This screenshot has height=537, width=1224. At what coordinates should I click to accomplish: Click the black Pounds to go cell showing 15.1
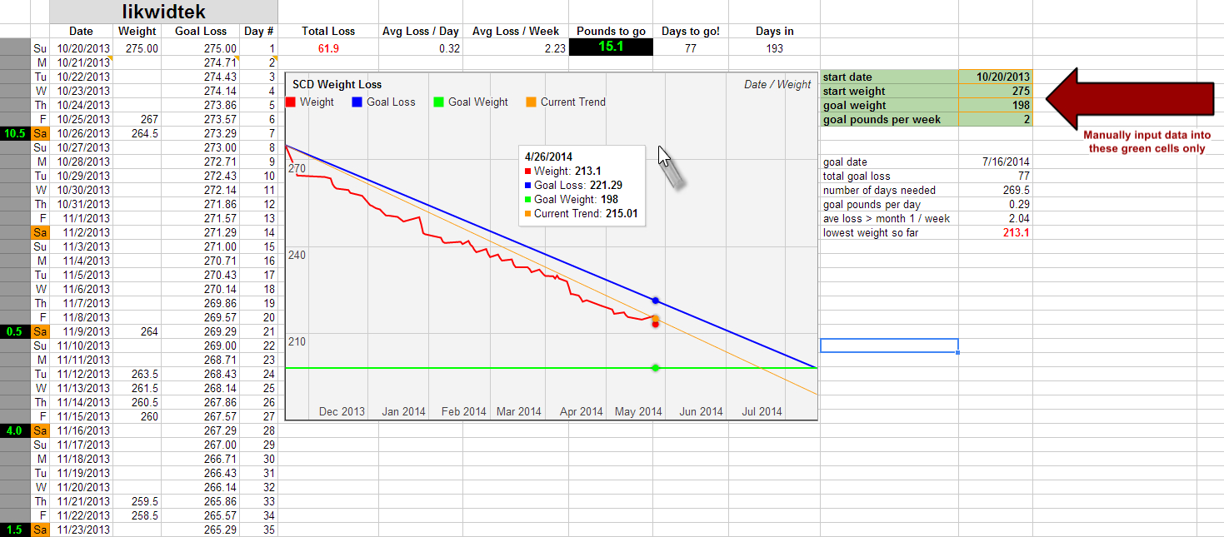611,48
